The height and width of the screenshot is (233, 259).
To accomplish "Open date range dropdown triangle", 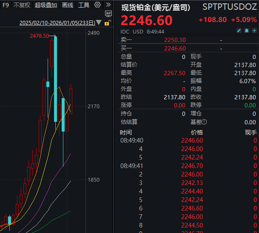I will [99, 23].
